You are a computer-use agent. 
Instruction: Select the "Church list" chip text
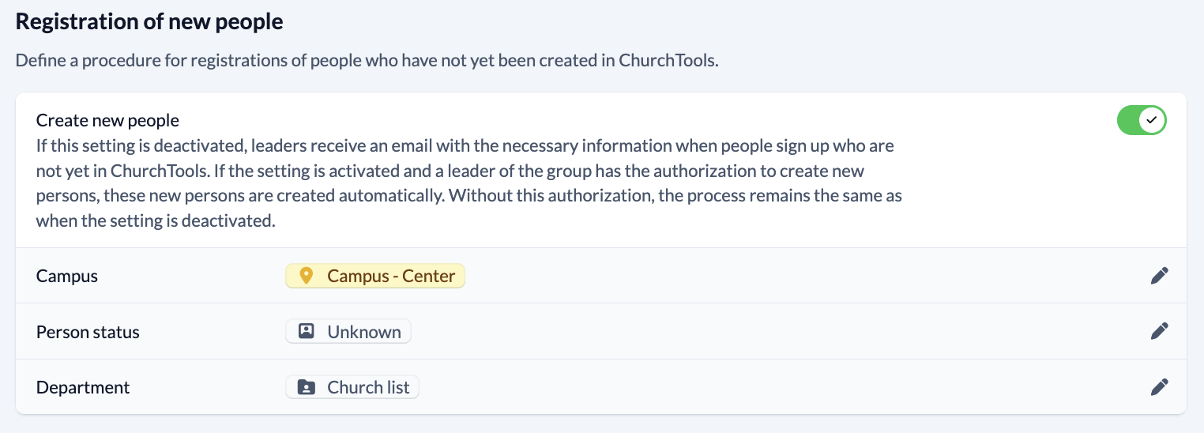tap(368, 388)
